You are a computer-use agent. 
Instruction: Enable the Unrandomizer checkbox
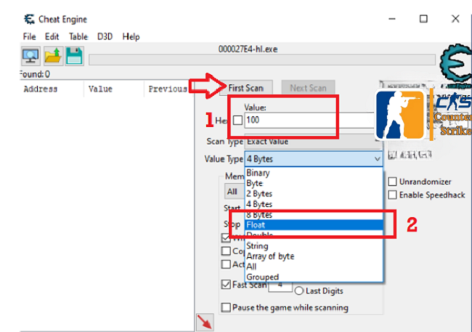(x=393, y=182)
